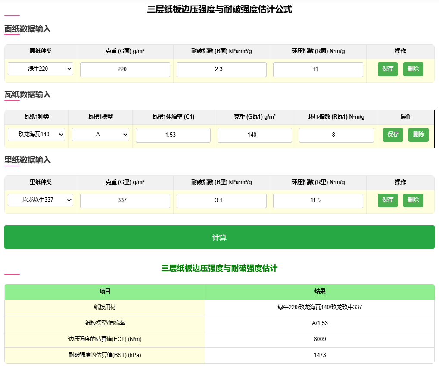Click 删除 in the 里纸数据输入 row
439x366 pixels.
pos(413,200)
